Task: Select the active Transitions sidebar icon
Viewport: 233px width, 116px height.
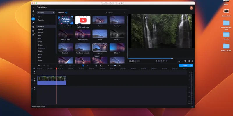Action: click(x=33, y=19)
